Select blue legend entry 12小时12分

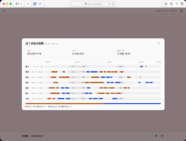tap(60, 106)
